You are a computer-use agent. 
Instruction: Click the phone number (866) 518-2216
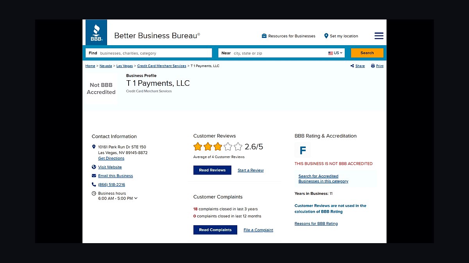click(x=112, y=184)
